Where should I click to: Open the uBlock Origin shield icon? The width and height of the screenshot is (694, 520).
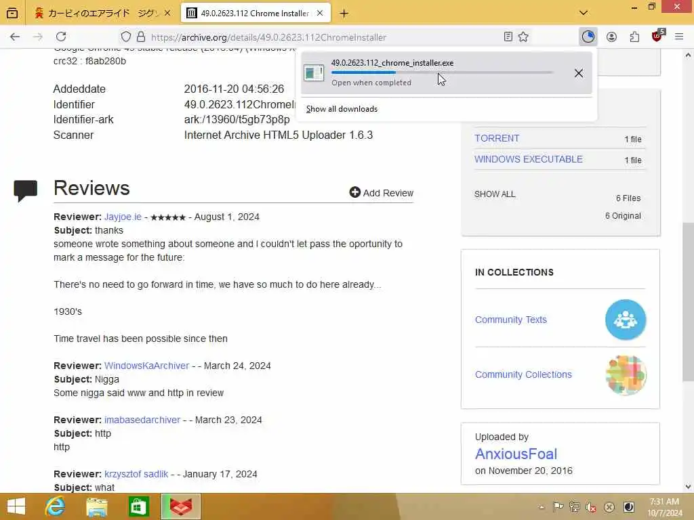(657, 36)
